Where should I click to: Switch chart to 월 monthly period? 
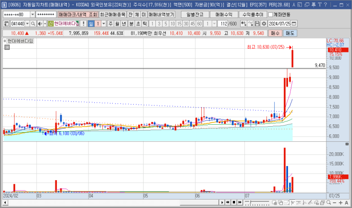(x=117, y=24)
